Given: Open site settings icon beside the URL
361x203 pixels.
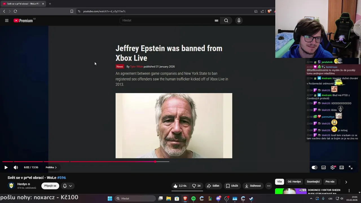Looking at the screenshot, I should pos(79,11).
